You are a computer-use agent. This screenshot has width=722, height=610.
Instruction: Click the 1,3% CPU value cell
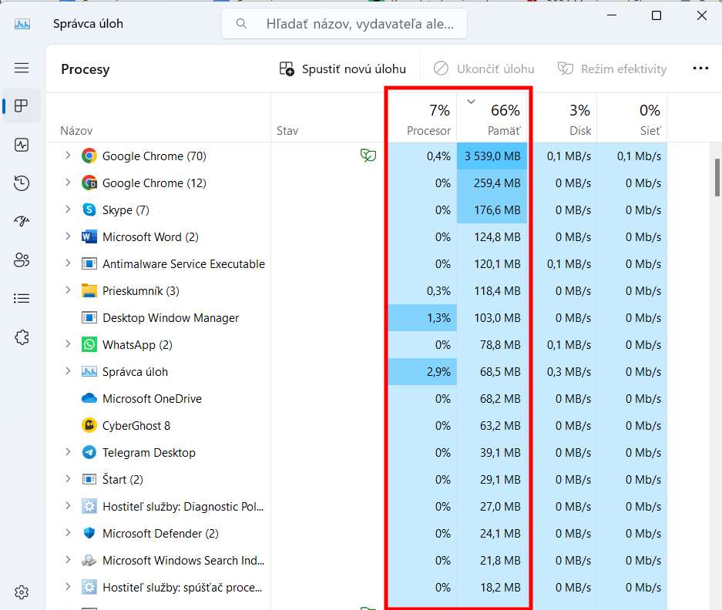[x=422, y=317]
